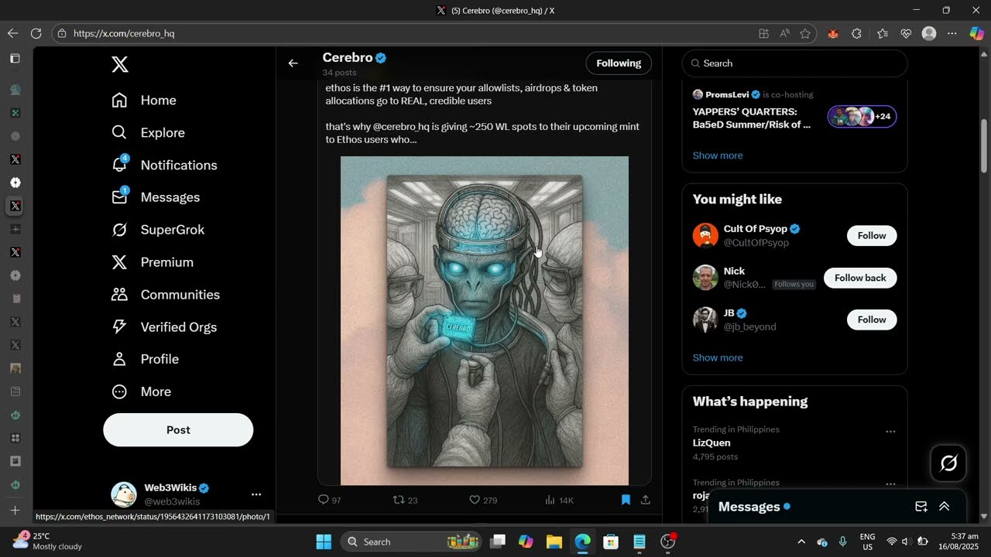Open browser favorites list icon

pos(883,33)
